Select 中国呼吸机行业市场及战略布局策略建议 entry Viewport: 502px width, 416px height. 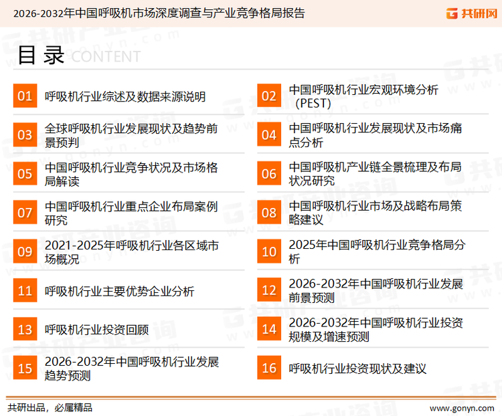[x=375, y=213]
